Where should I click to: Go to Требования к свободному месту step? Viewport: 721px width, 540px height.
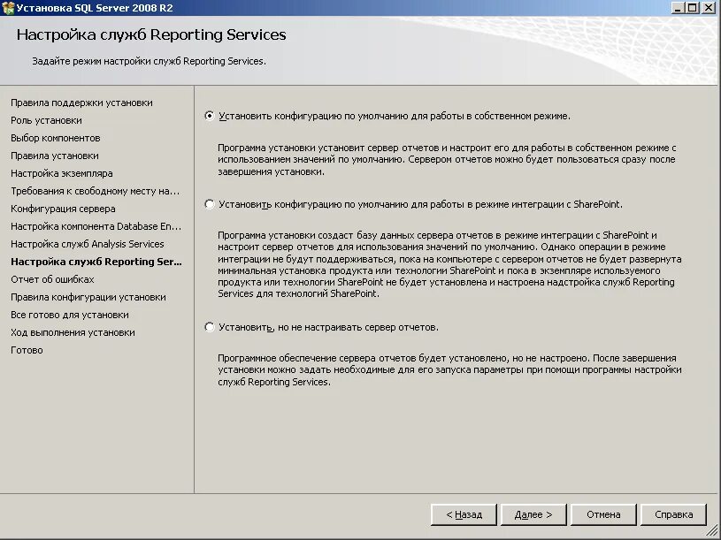click(x=96, y=191)
